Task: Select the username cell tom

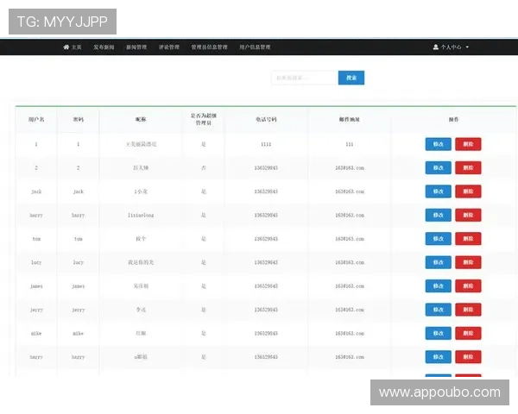Action: 36,239
